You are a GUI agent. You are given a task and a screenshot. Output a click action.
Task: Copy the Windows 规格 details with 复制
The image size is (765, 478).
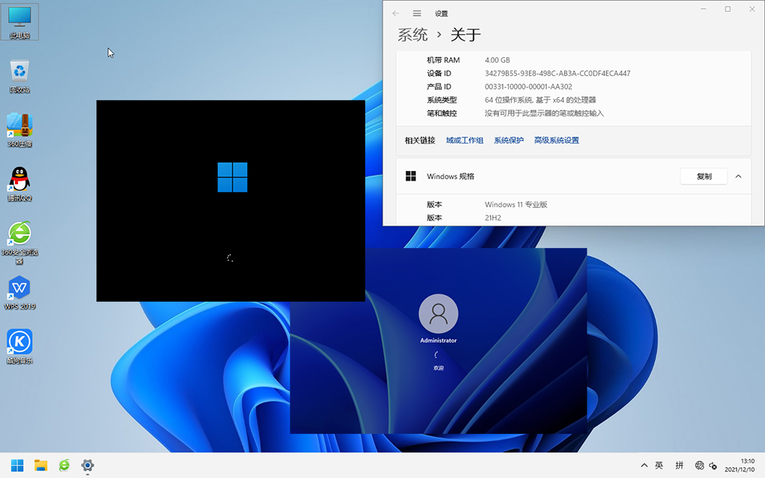704,176
